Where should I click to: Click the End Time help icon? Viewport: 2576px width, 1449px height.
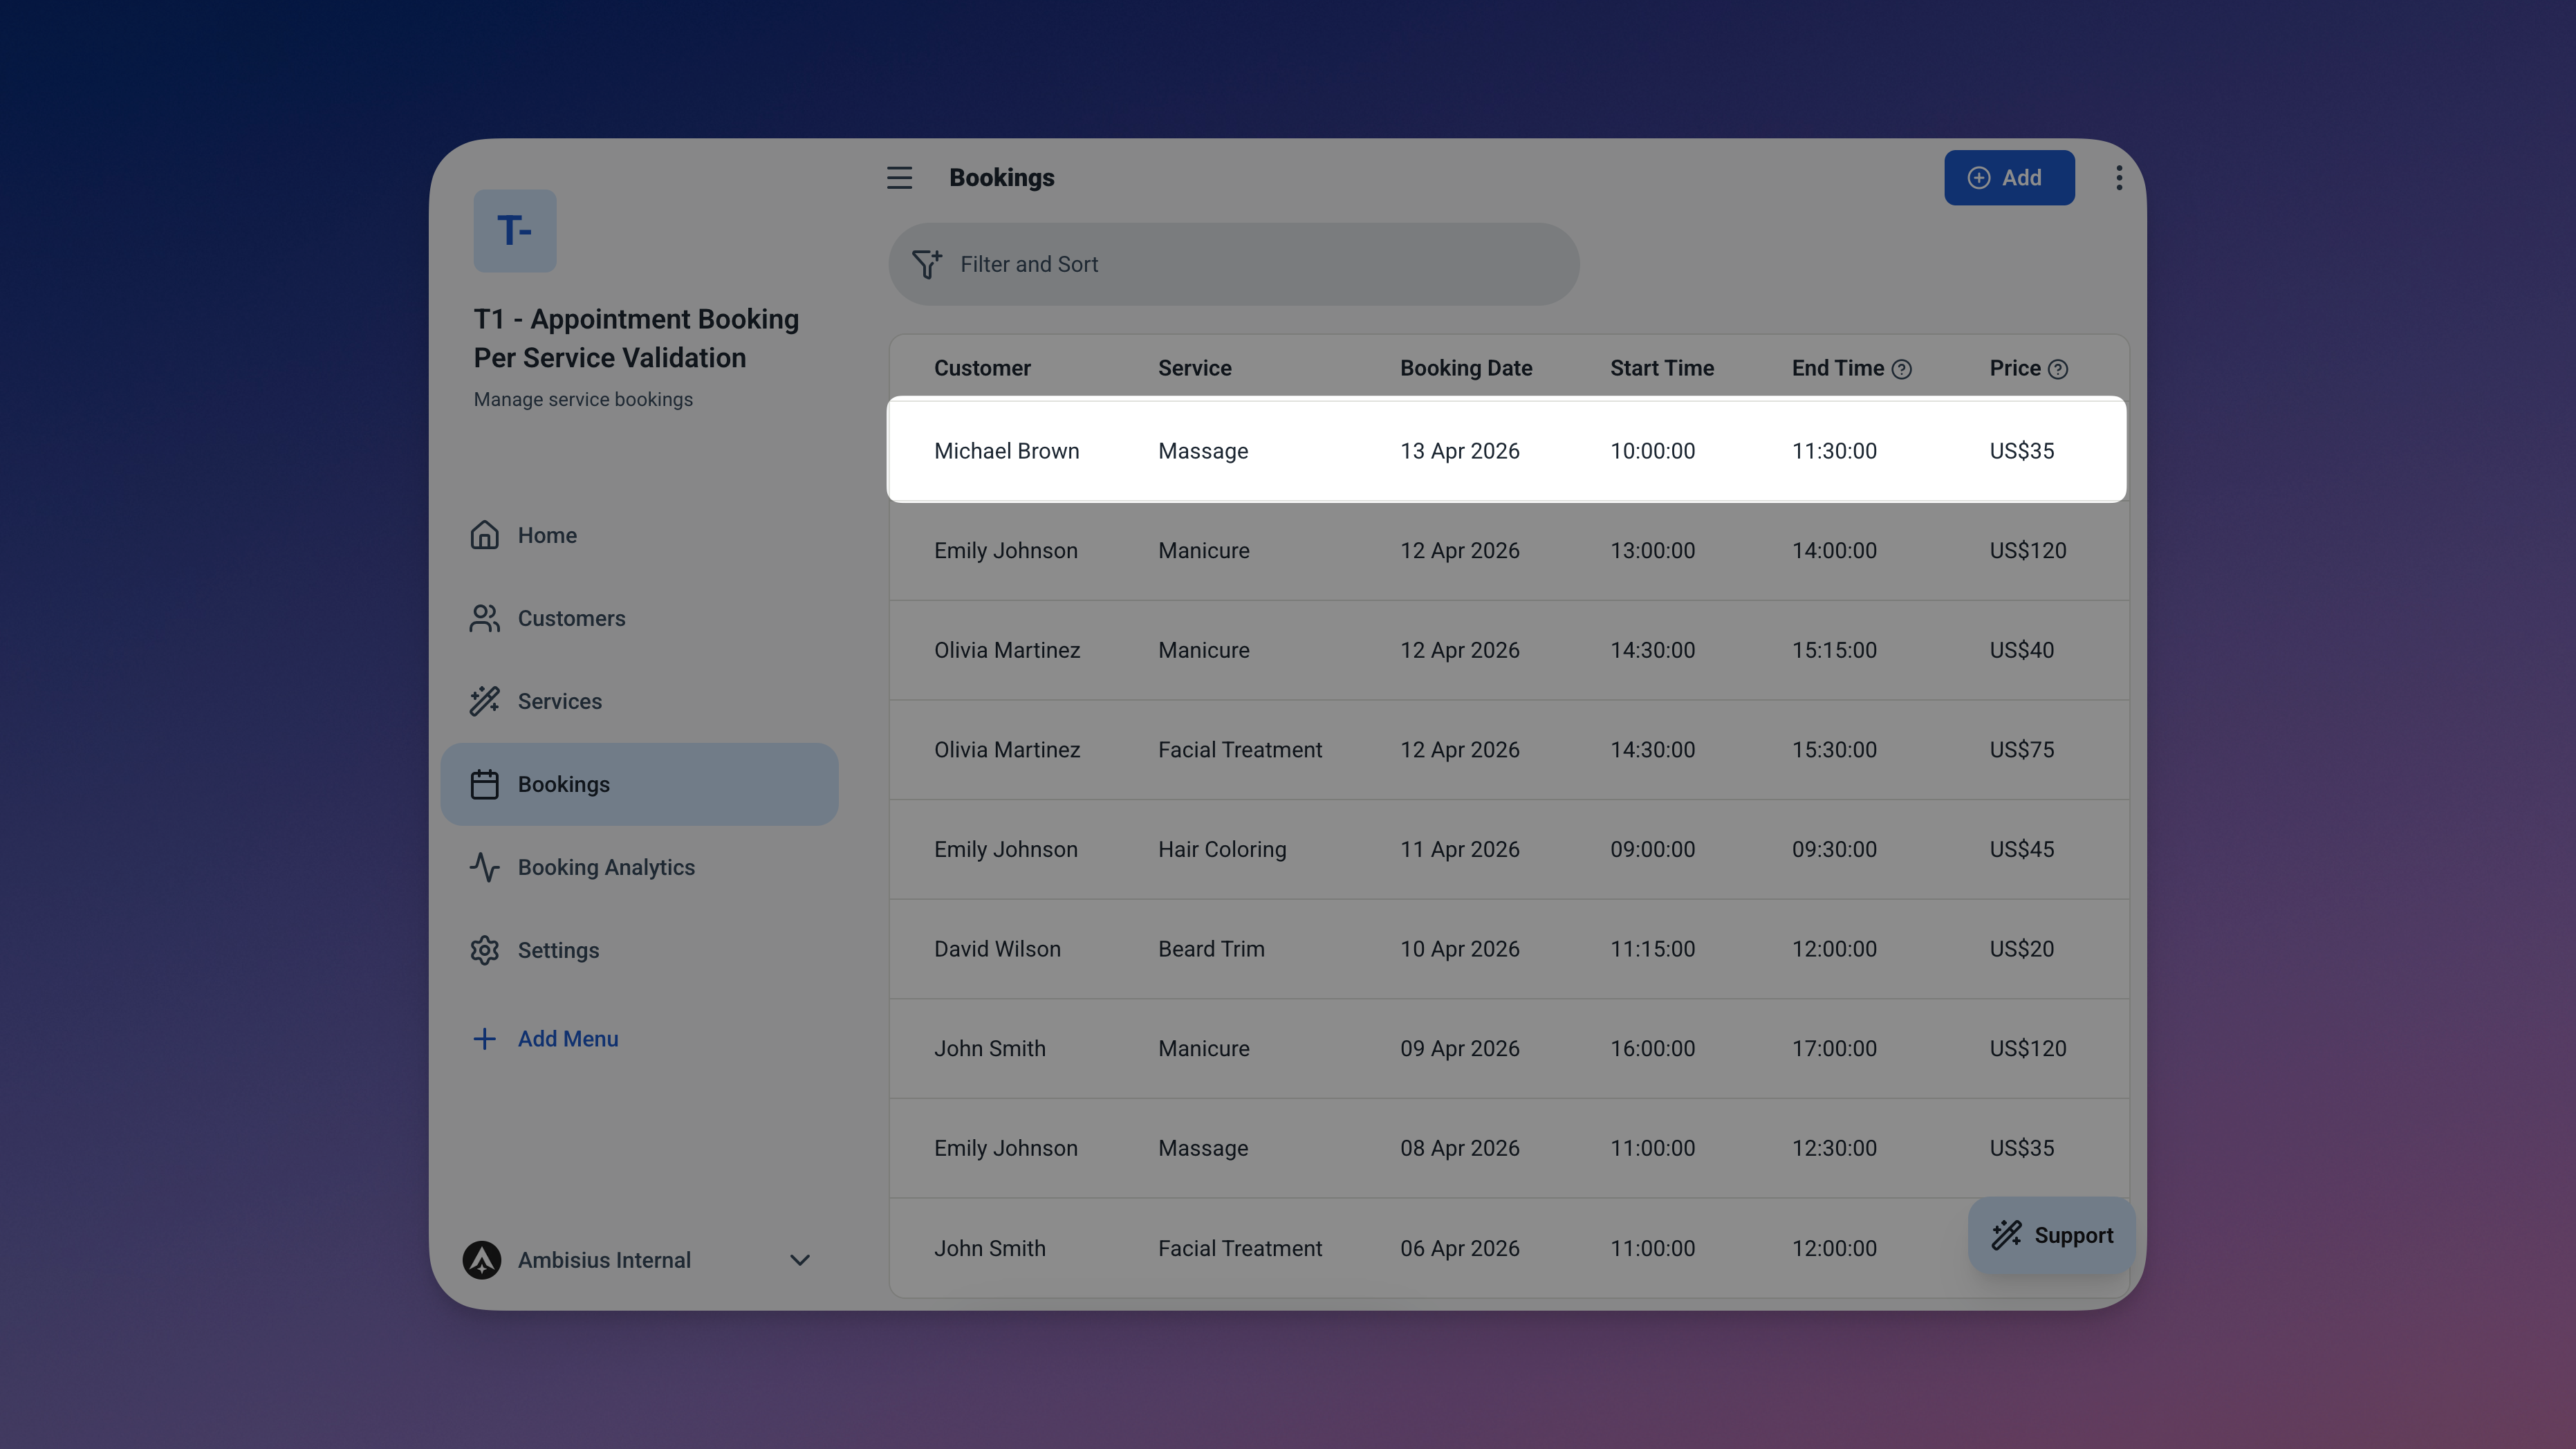coord(1902,369)
